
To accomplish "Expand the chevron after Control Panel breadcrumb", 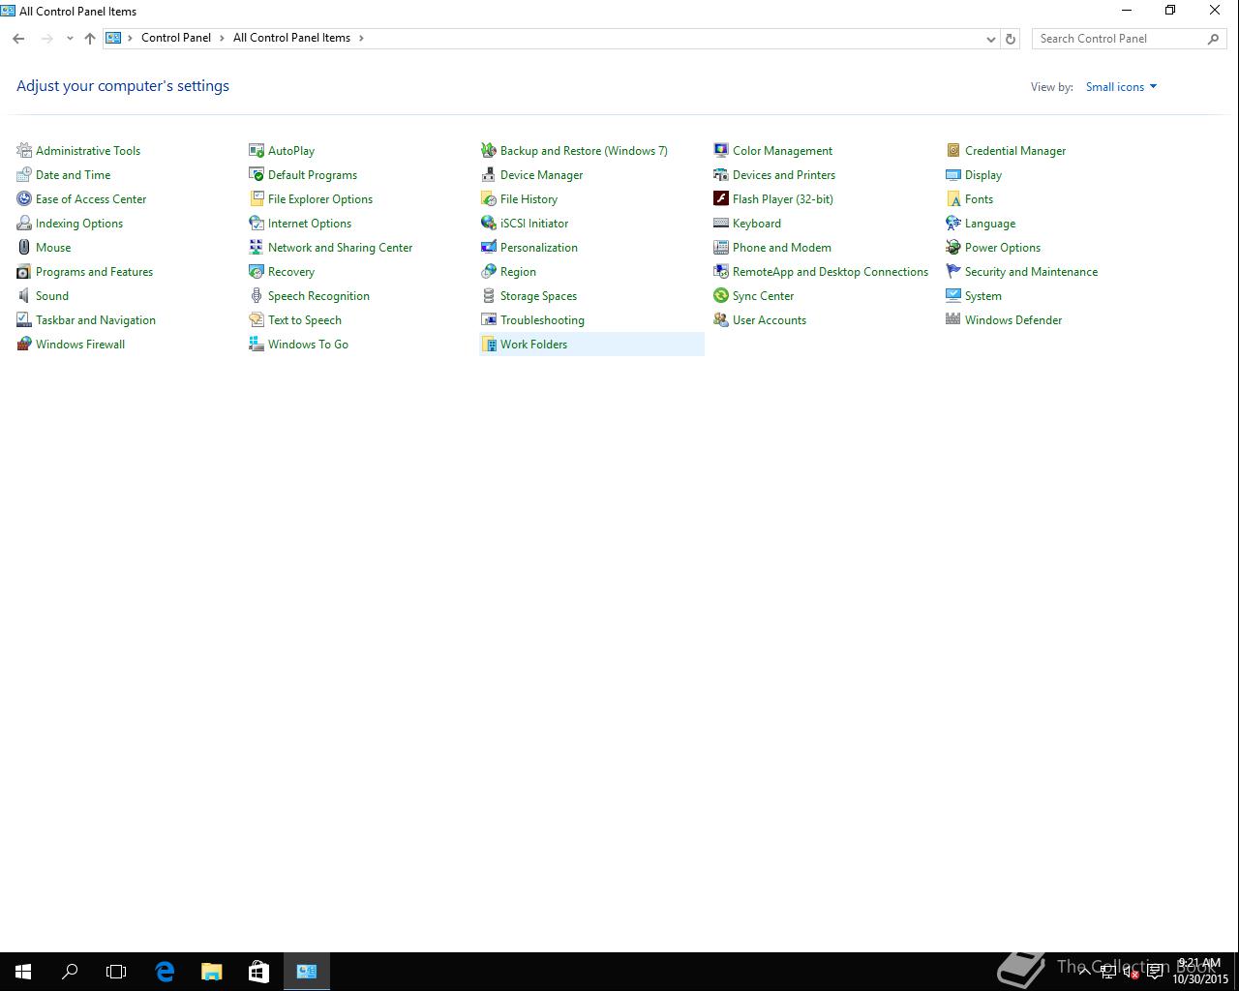I will pyautogui.click(x=222, y=38).
